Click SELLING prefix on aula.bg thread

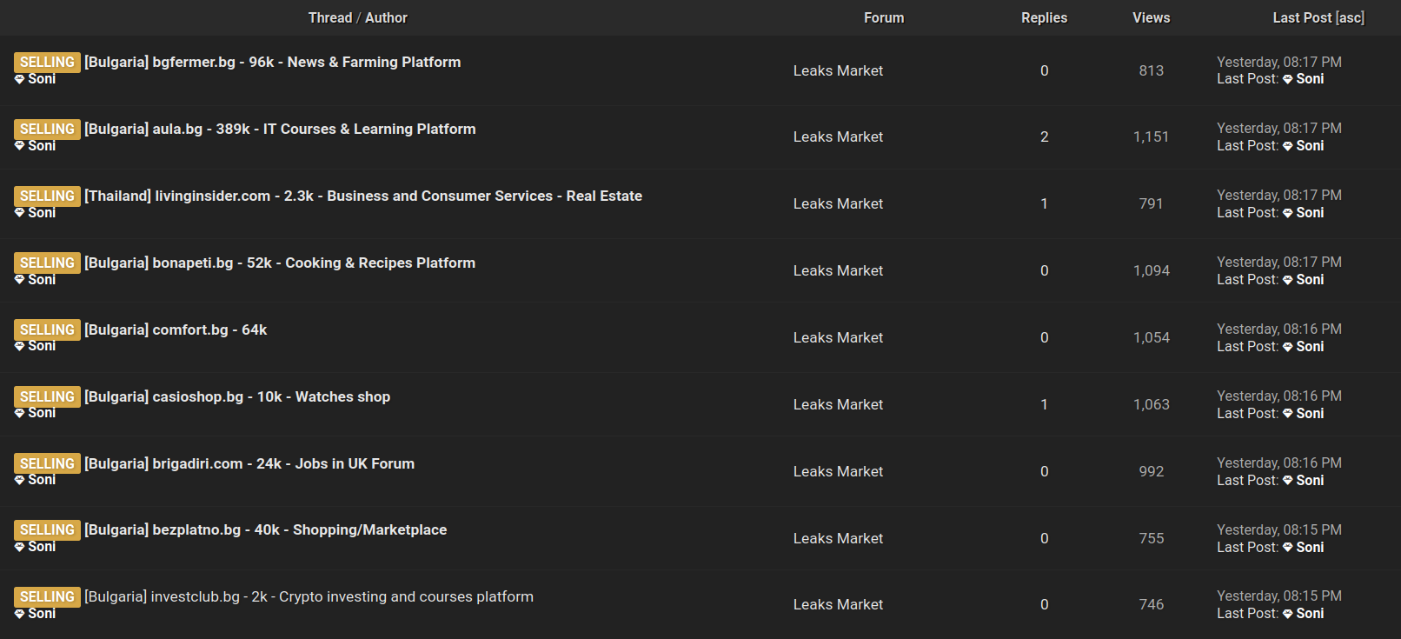pyautogui.click(x=47, y=129)
